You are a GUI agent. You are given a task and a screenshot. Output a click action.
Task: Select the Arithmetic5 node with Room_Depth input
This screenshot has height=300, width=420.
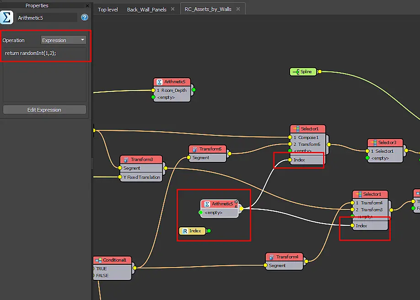click(x=172, y=82)
